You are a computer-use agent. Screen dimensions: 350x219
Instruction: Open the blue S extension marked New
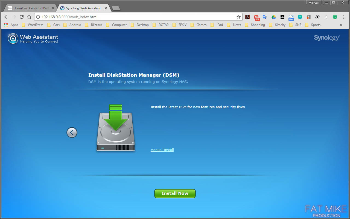291,17
